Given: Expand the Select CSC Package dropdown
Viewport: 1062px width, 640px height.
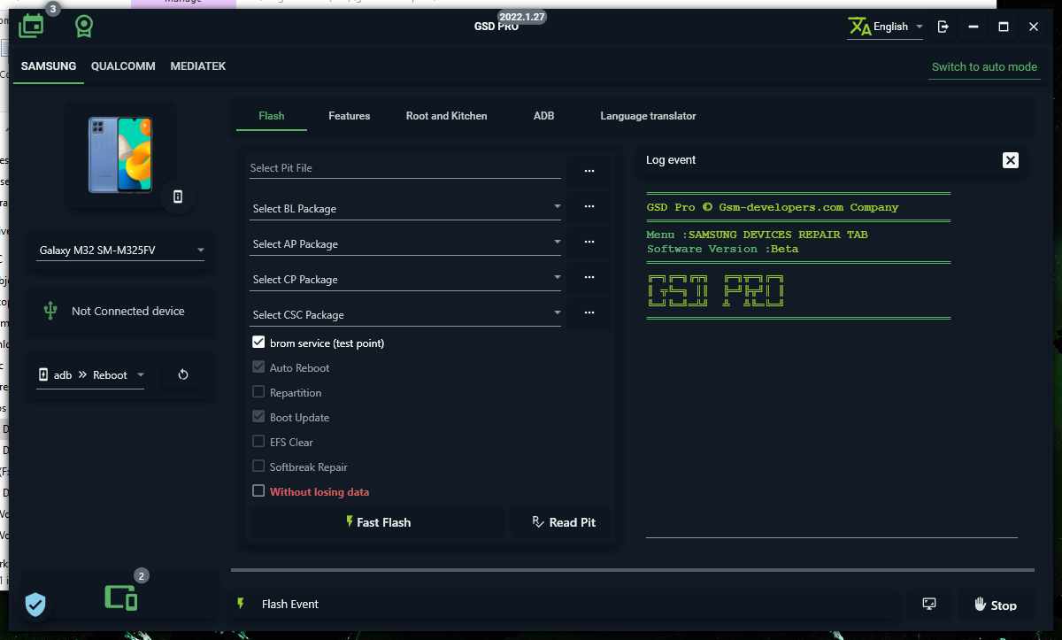Looking at the screenshot, I should pyautogui.click(x=405, y=314).
